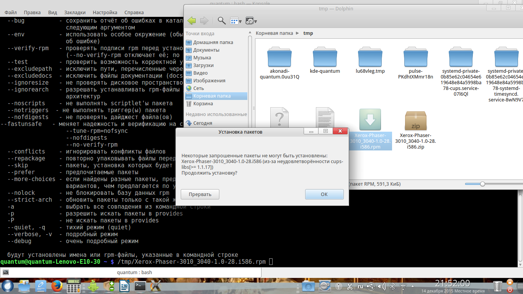Open the volume control in tray
Screen dimensions: 523x294
tap(382, 286)
